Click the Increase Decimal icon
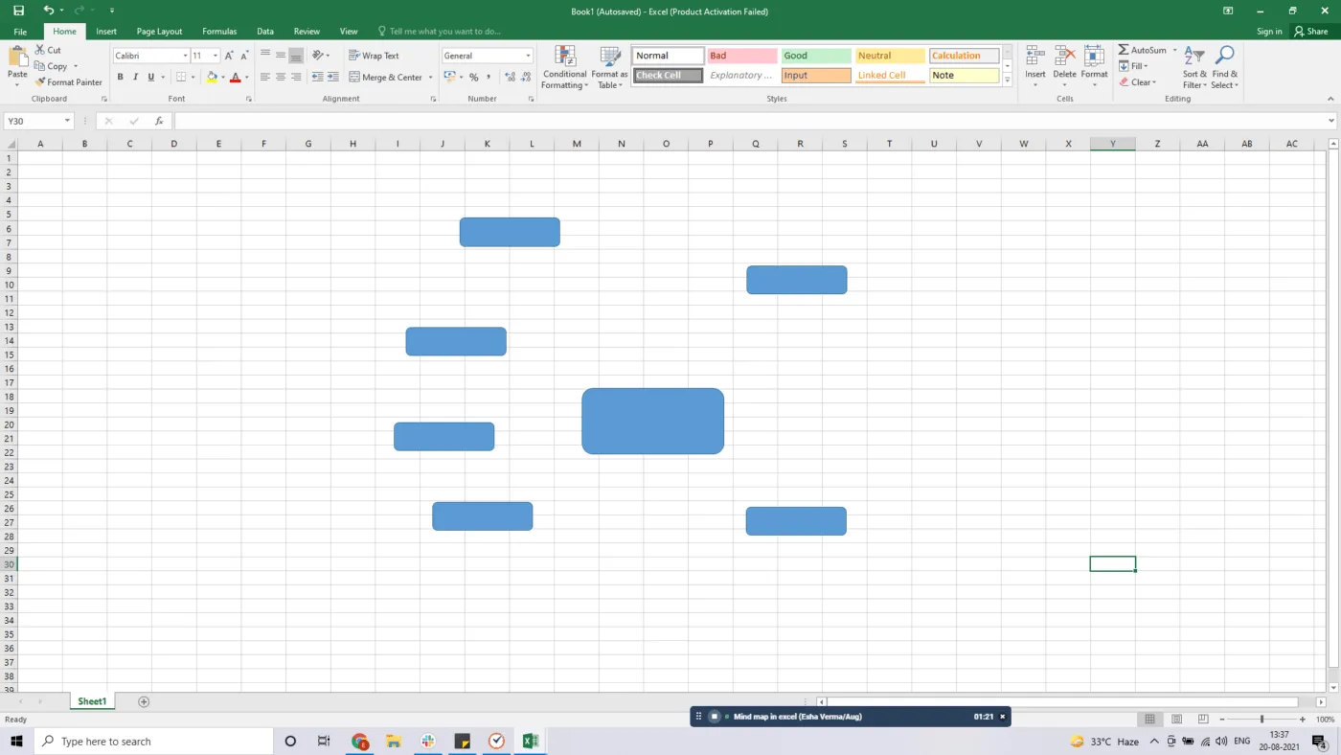 click(x=508, y=77)
